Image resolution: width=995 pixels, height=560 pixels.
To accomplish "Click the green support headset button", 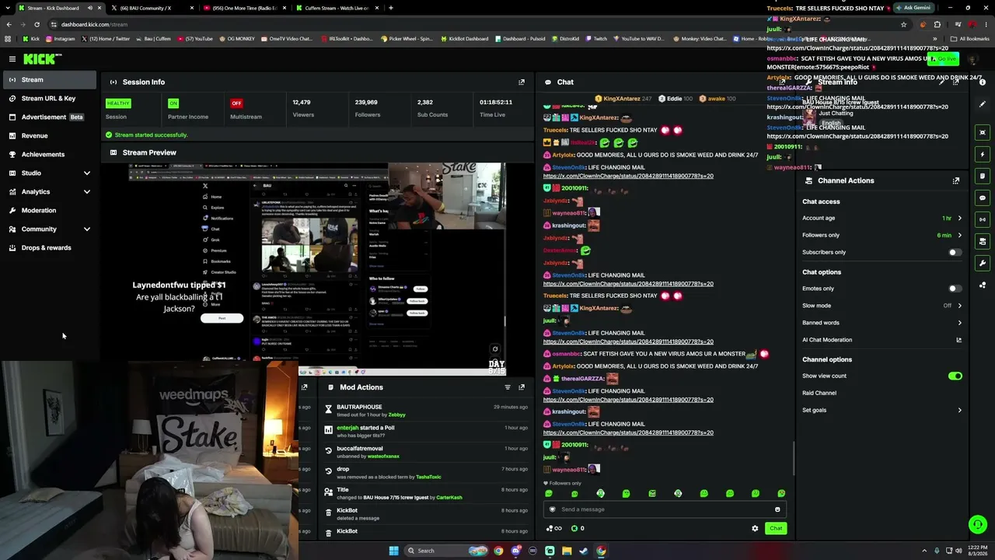I will point(978,525).
